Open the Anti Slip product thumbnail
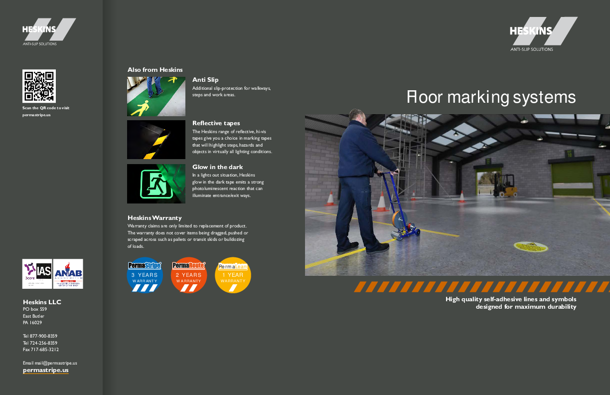Image resolution: width=610 pixels, height=395 pixels. (x=156, y=96)
